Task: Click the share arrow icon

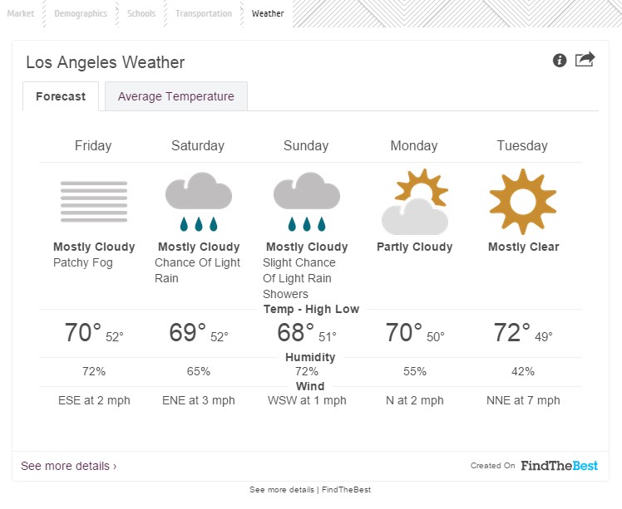Action: pyautogui.click(x=585, y=60)
